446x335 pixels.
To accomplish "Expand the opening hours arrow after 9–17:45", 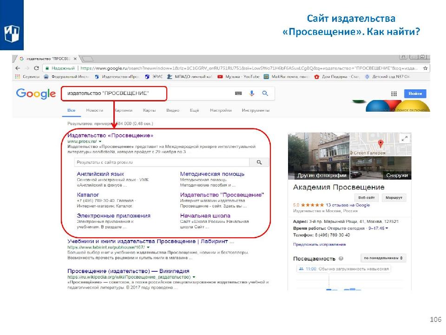I will 387,228.
